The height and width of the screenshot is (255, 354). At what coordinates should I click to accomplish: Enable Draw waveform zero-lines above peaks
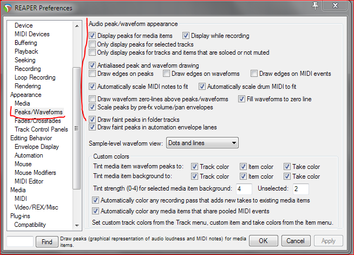(x=92, y=99)
